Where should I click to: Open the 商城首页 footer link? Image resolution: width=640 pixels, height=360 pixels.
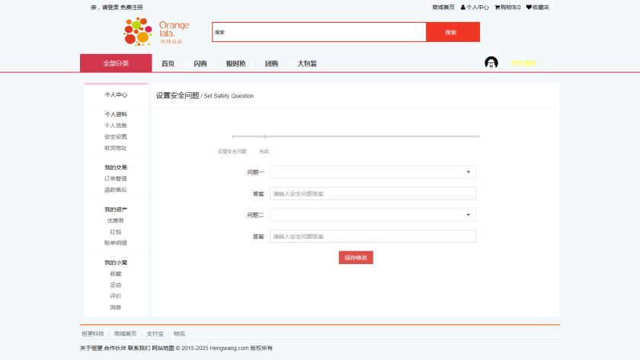[x=125, y=333]
